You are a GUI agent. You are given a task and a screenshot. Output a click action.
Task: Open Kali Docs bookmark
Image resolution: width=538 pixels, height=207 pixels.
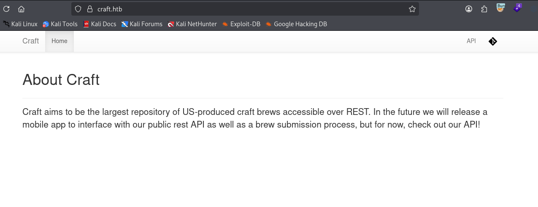click(100, 24)
